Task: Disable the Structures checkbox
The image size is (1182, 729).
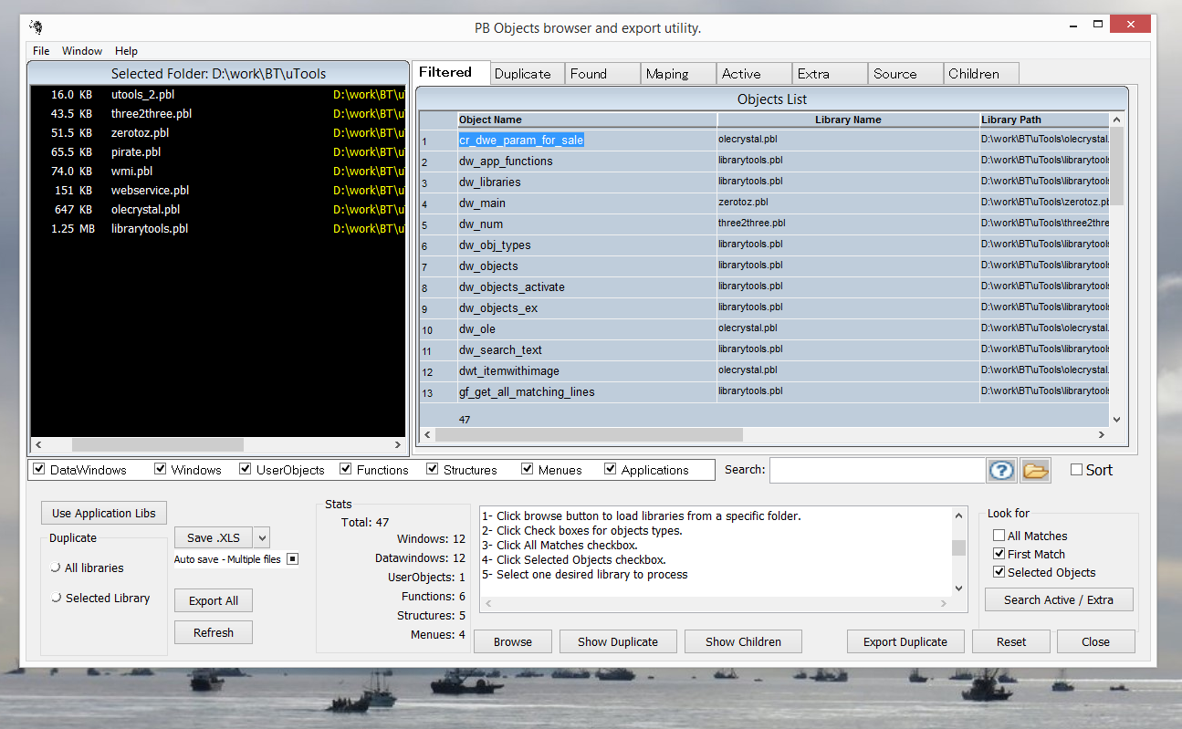Action: click(x=433, y=469)
